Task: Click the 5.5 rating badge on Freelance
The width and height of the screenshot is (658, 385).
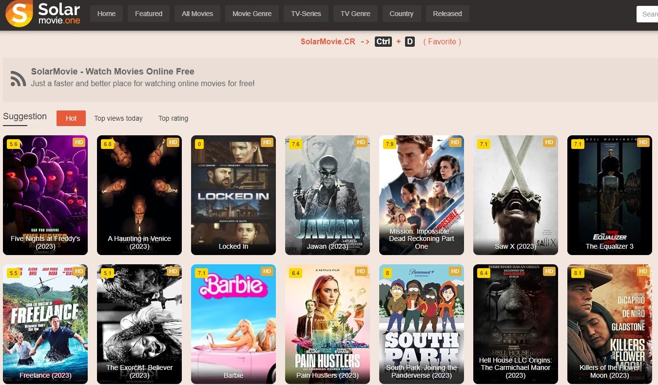Action: (13, 273)
